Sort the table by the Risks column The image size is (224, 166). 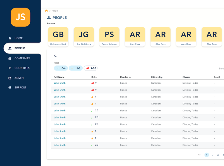(94, 77)
